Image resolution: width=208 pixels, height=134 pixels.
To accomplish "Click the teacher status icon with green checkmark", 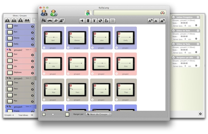I will pos(88,13).
